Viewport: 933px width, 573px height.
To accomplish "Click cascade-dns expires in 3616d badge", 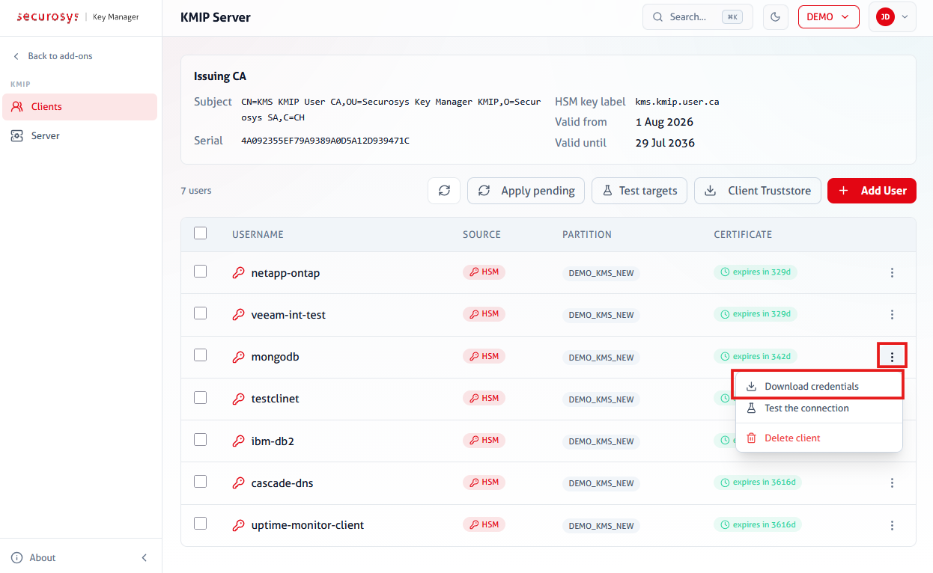I will tap(758, 482).
